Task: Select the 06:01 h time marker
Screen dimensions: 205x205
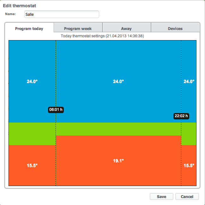Action: [x=56, y=110]
